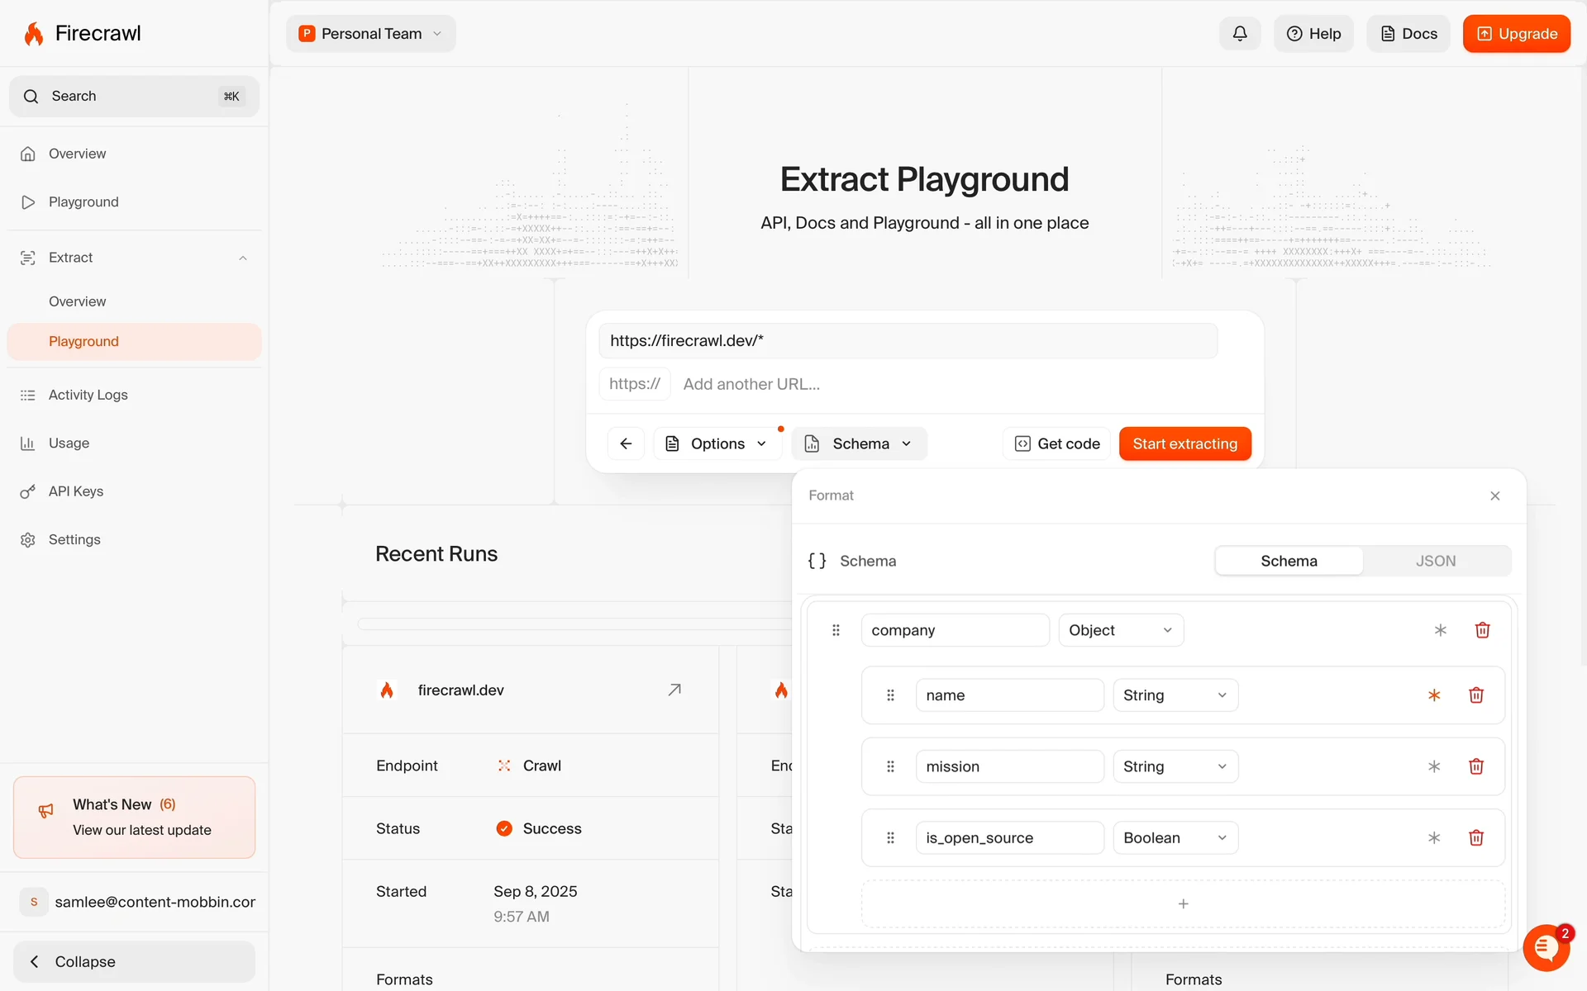
Task: Grab the drag handle for is_open_source row
Action: pos(890,837)
